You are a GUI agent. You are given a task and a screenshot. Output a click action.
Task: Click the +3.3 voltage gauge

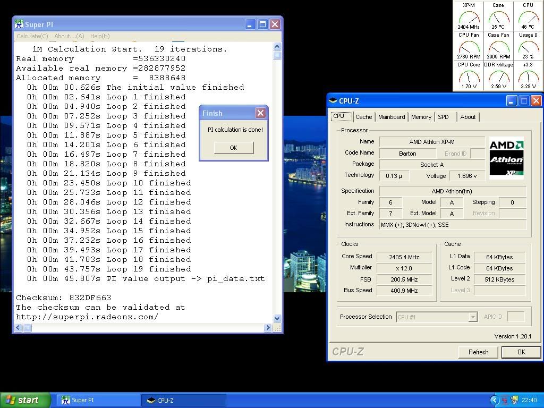tap(528, 75)
